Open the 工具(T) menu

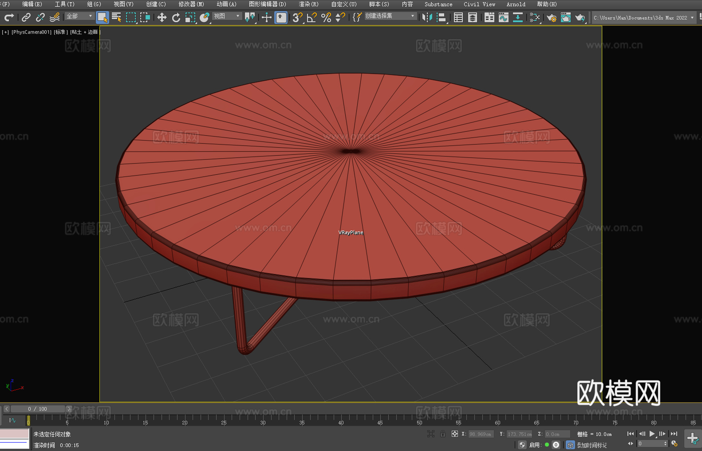64,4
